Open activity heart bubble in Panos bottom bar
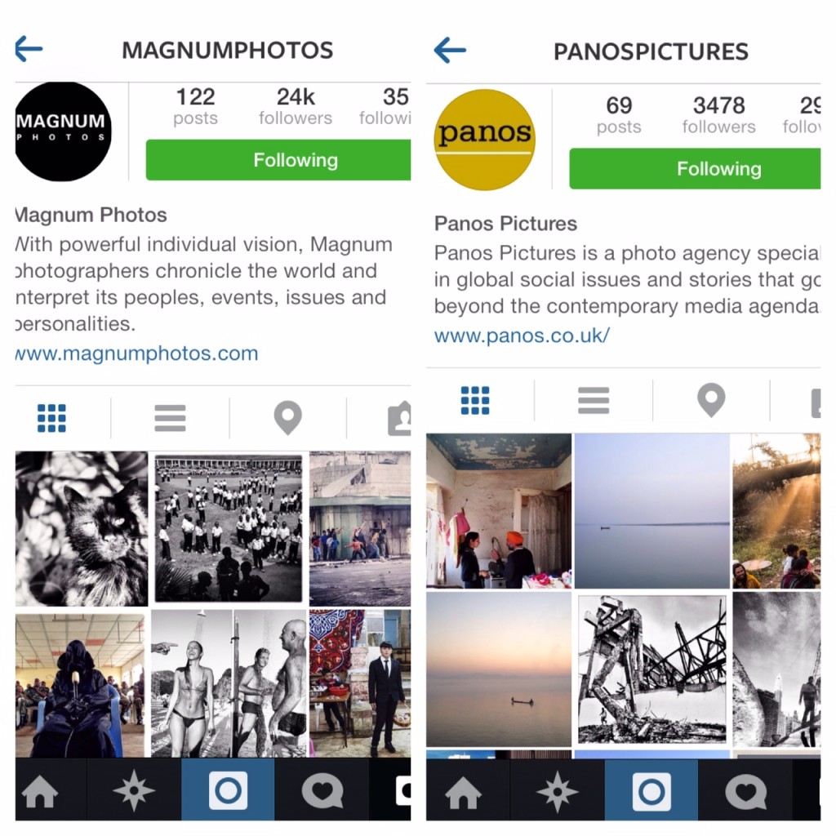The height and width of the screenshot is (836, 836). (745, 791)
